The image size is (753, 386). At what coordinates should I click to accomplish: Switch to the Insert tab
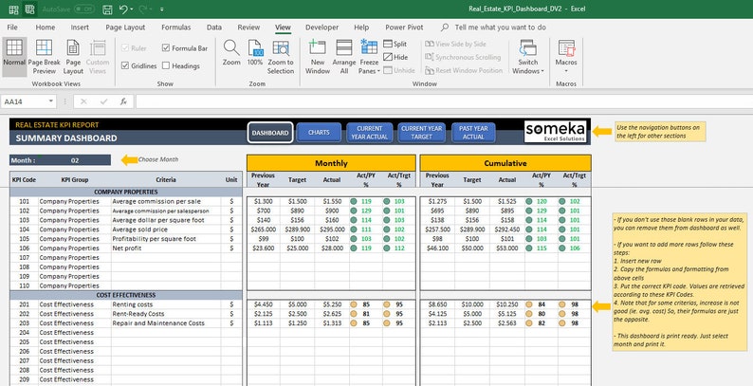(x=80, y=28)
